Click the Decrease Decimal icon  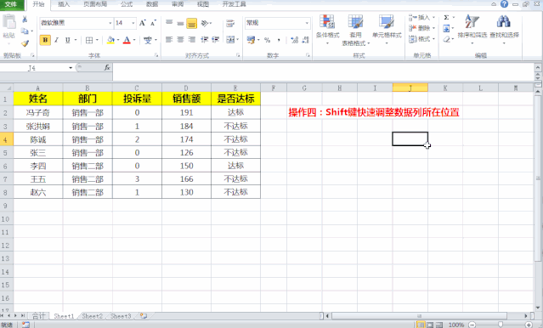coord(305,40)
